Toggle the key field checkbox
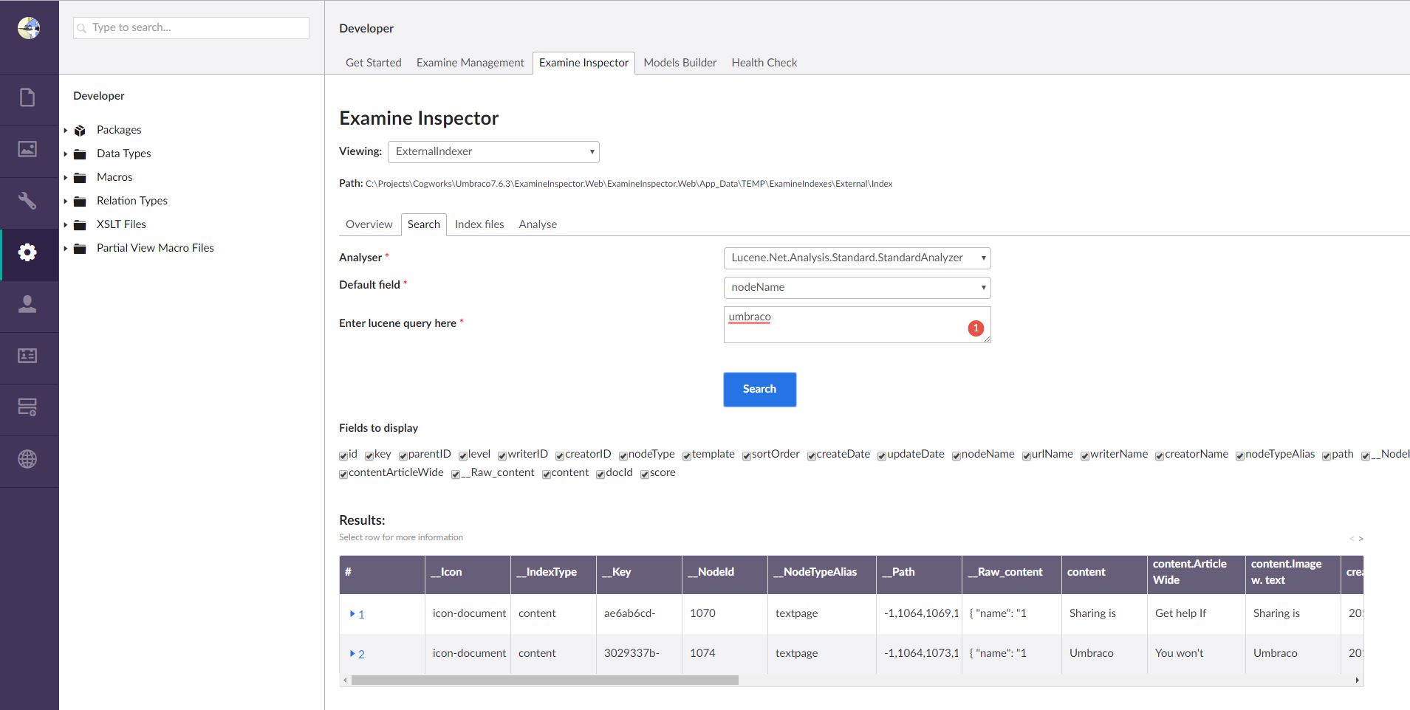The height and width of the screenshot is (710, 1410). tap(369, 455)
